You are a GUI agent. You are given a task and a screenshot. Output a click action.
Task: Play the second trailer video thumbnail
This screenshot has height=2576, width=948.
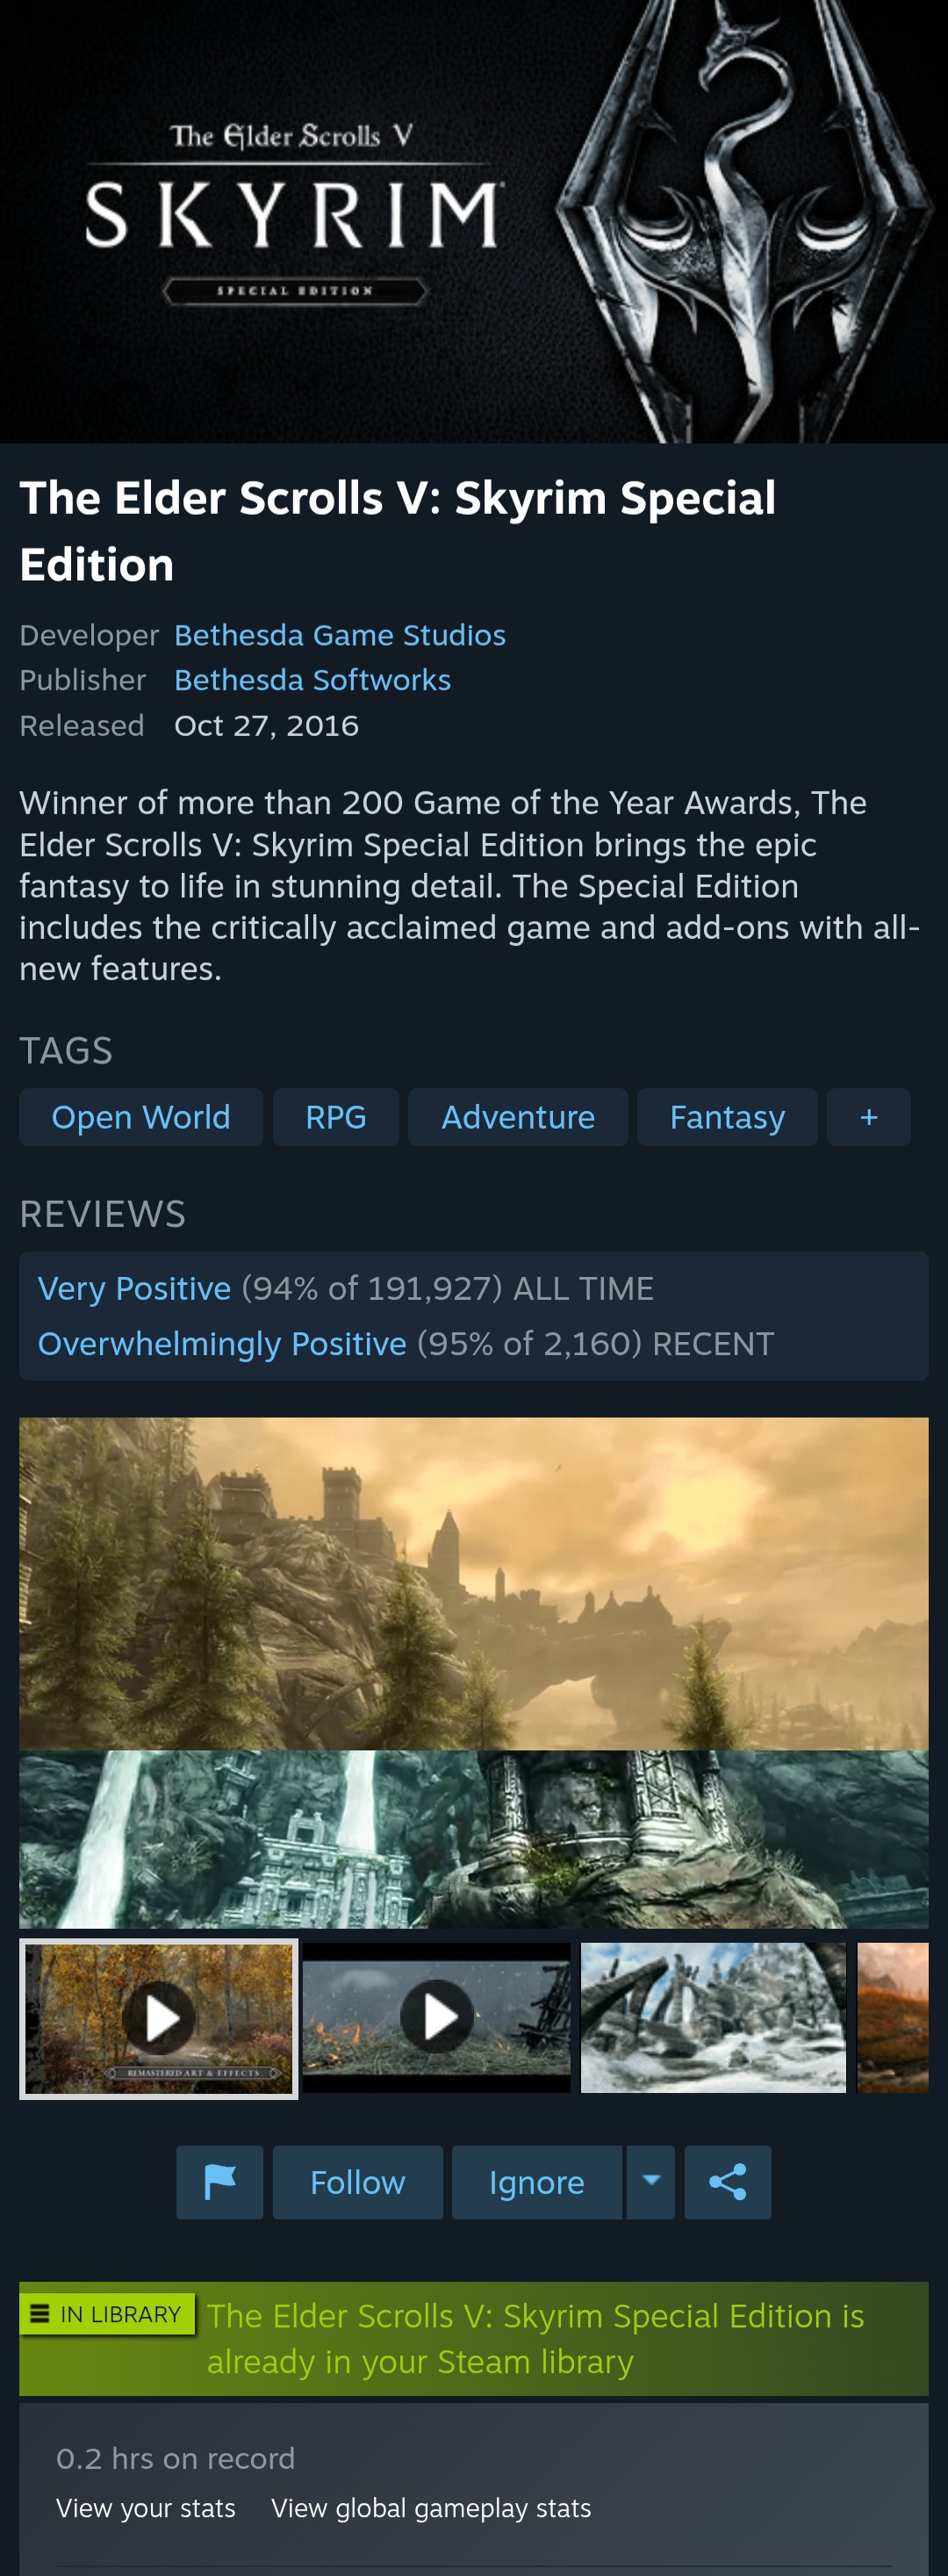pos(436,2018)
